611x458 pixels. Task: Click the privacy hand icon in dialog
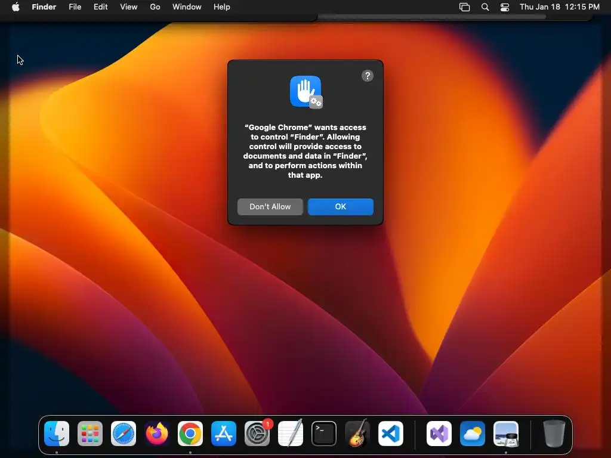(306, 92)
